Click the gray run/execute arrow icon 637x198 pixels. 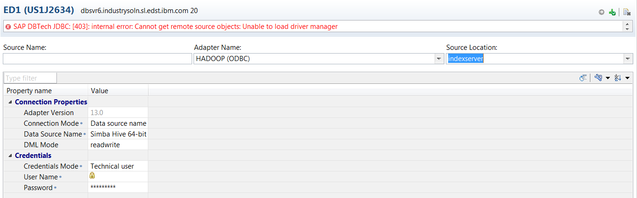tap(602, 12)
